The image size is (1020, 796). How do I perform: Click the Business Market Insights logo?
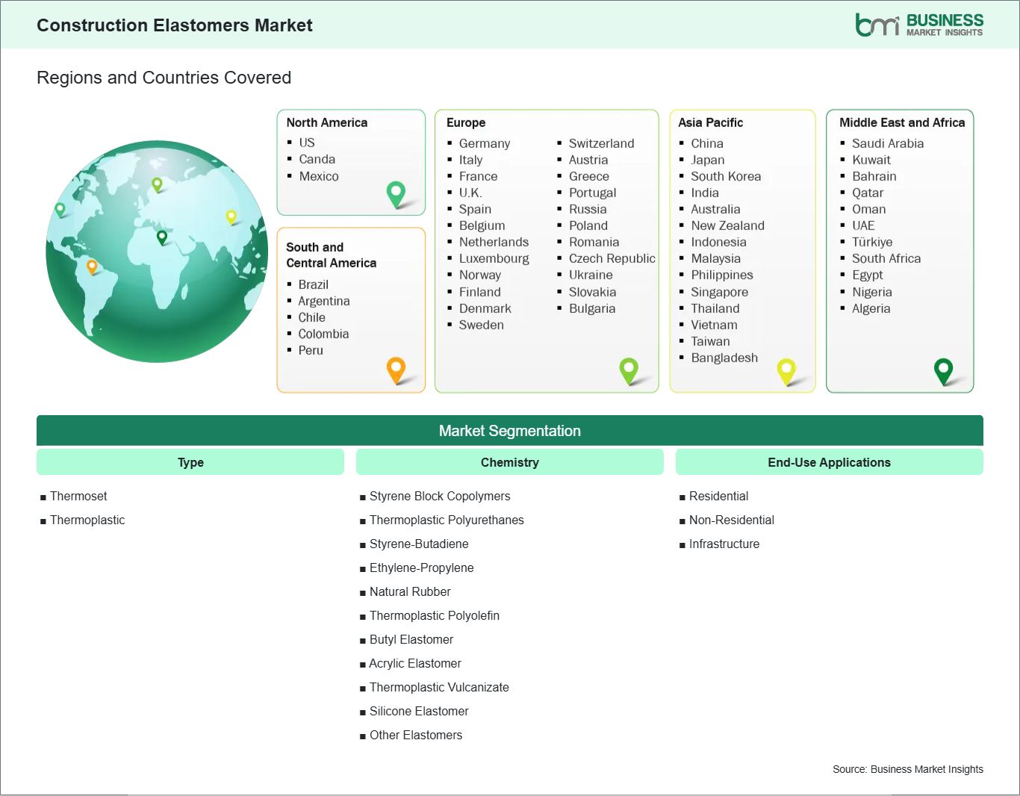pos(918,23)
